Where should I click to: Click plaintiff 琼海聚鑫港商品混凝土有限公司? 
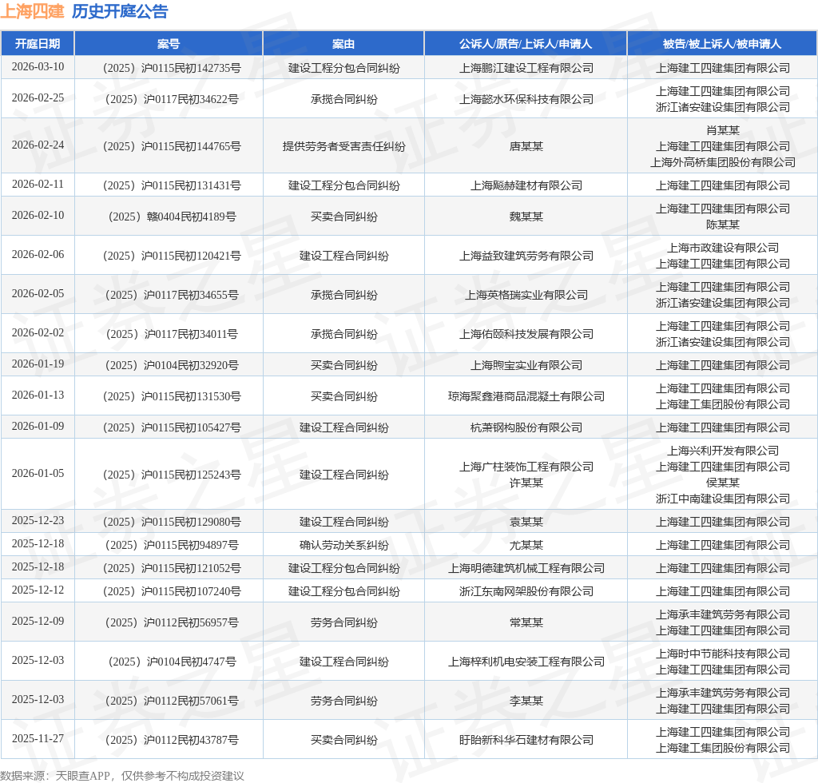526,396
